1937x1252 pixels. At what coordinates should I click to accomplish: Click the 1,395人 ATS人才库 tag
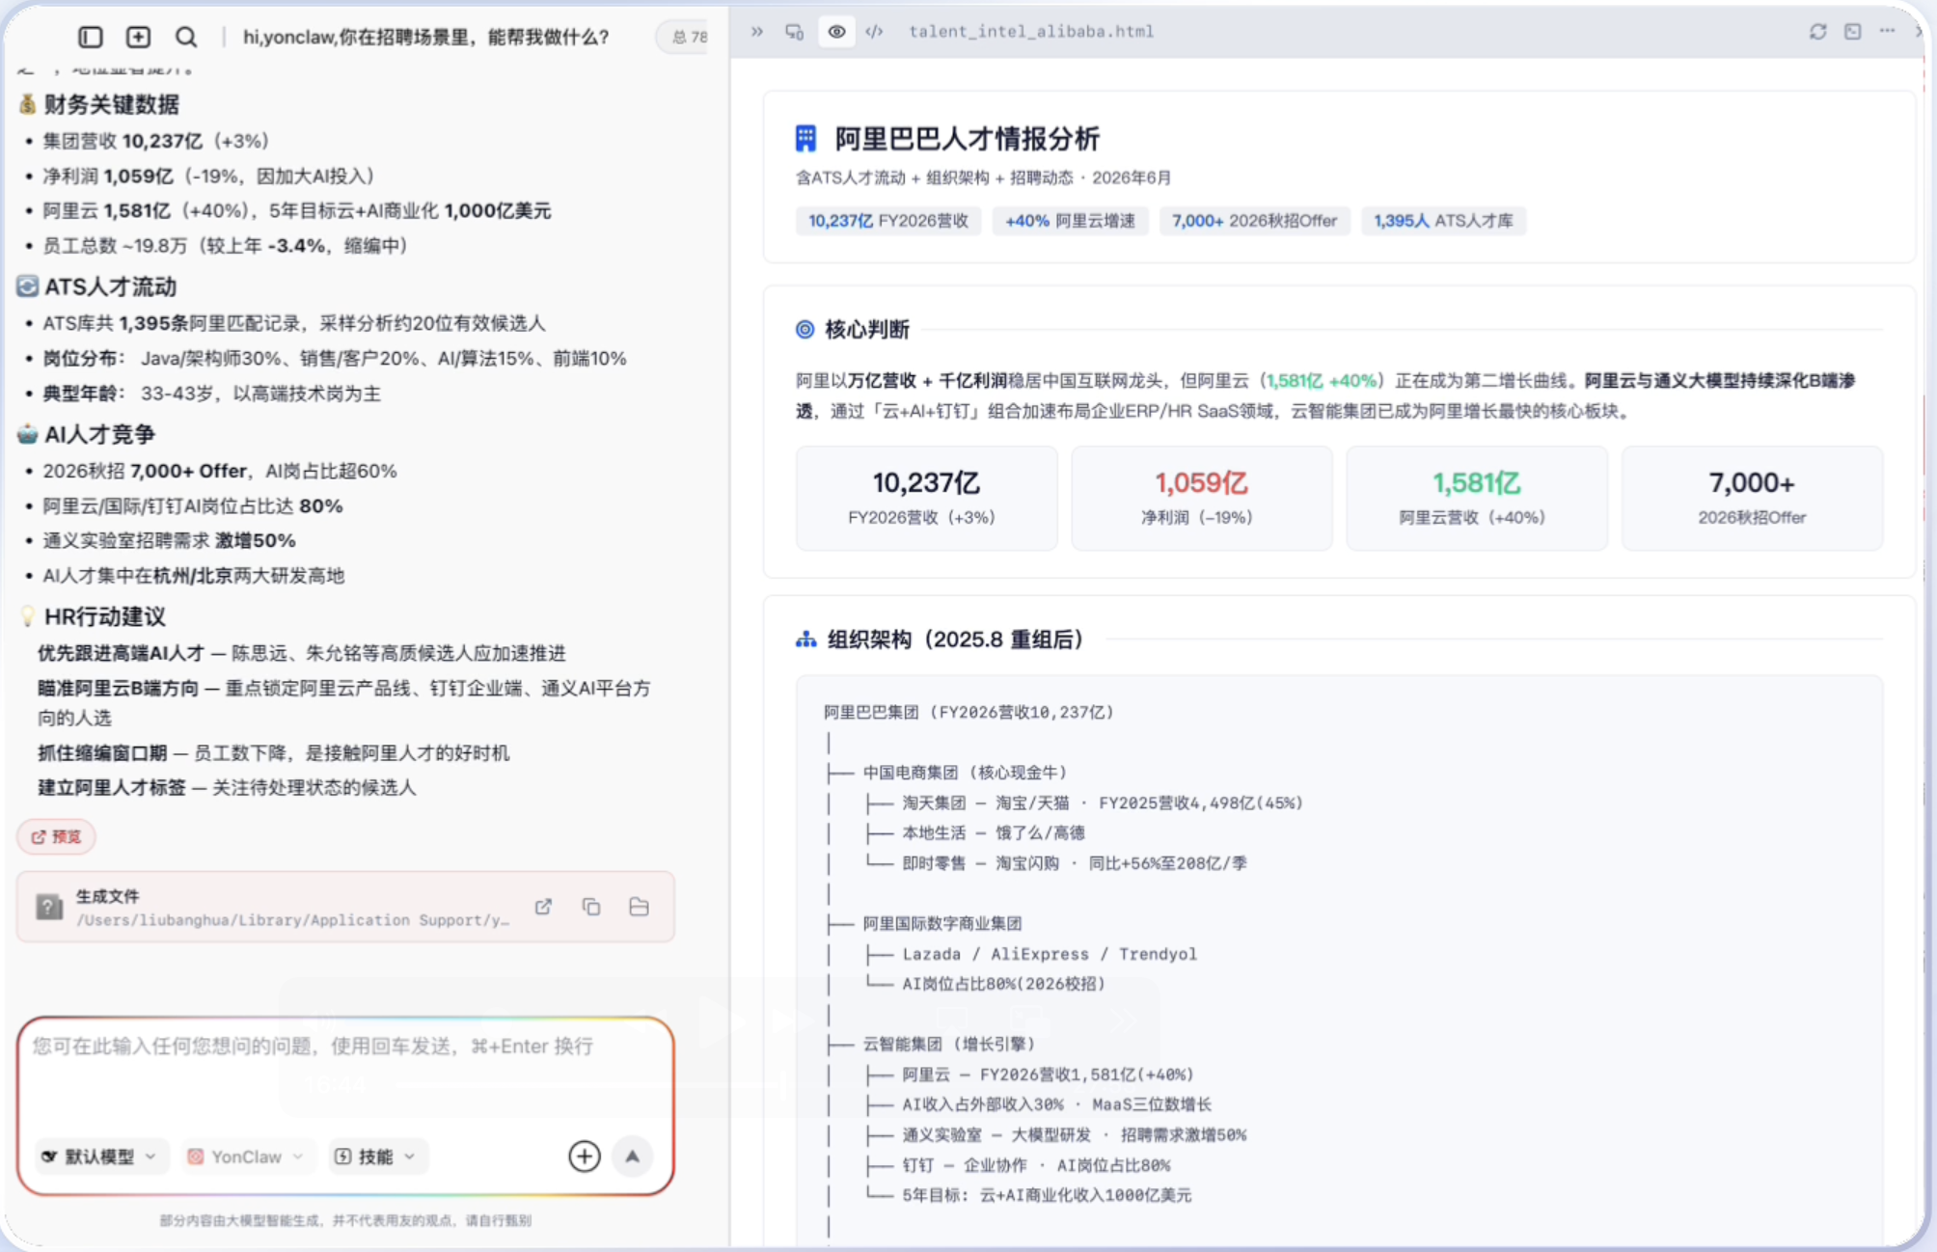click(1443, 221)
